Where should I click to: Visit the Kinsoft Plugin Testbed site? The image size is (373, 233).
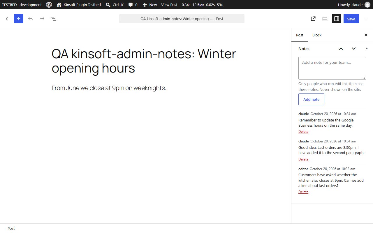tap(79, 5)
